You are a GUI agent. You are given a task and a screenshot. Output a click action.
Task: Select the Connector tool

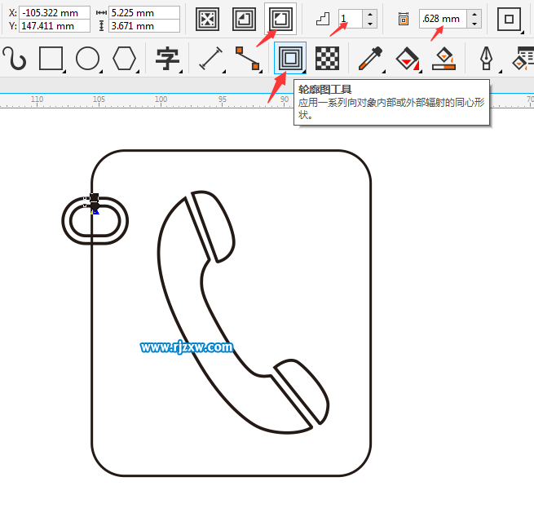(247, 59)
